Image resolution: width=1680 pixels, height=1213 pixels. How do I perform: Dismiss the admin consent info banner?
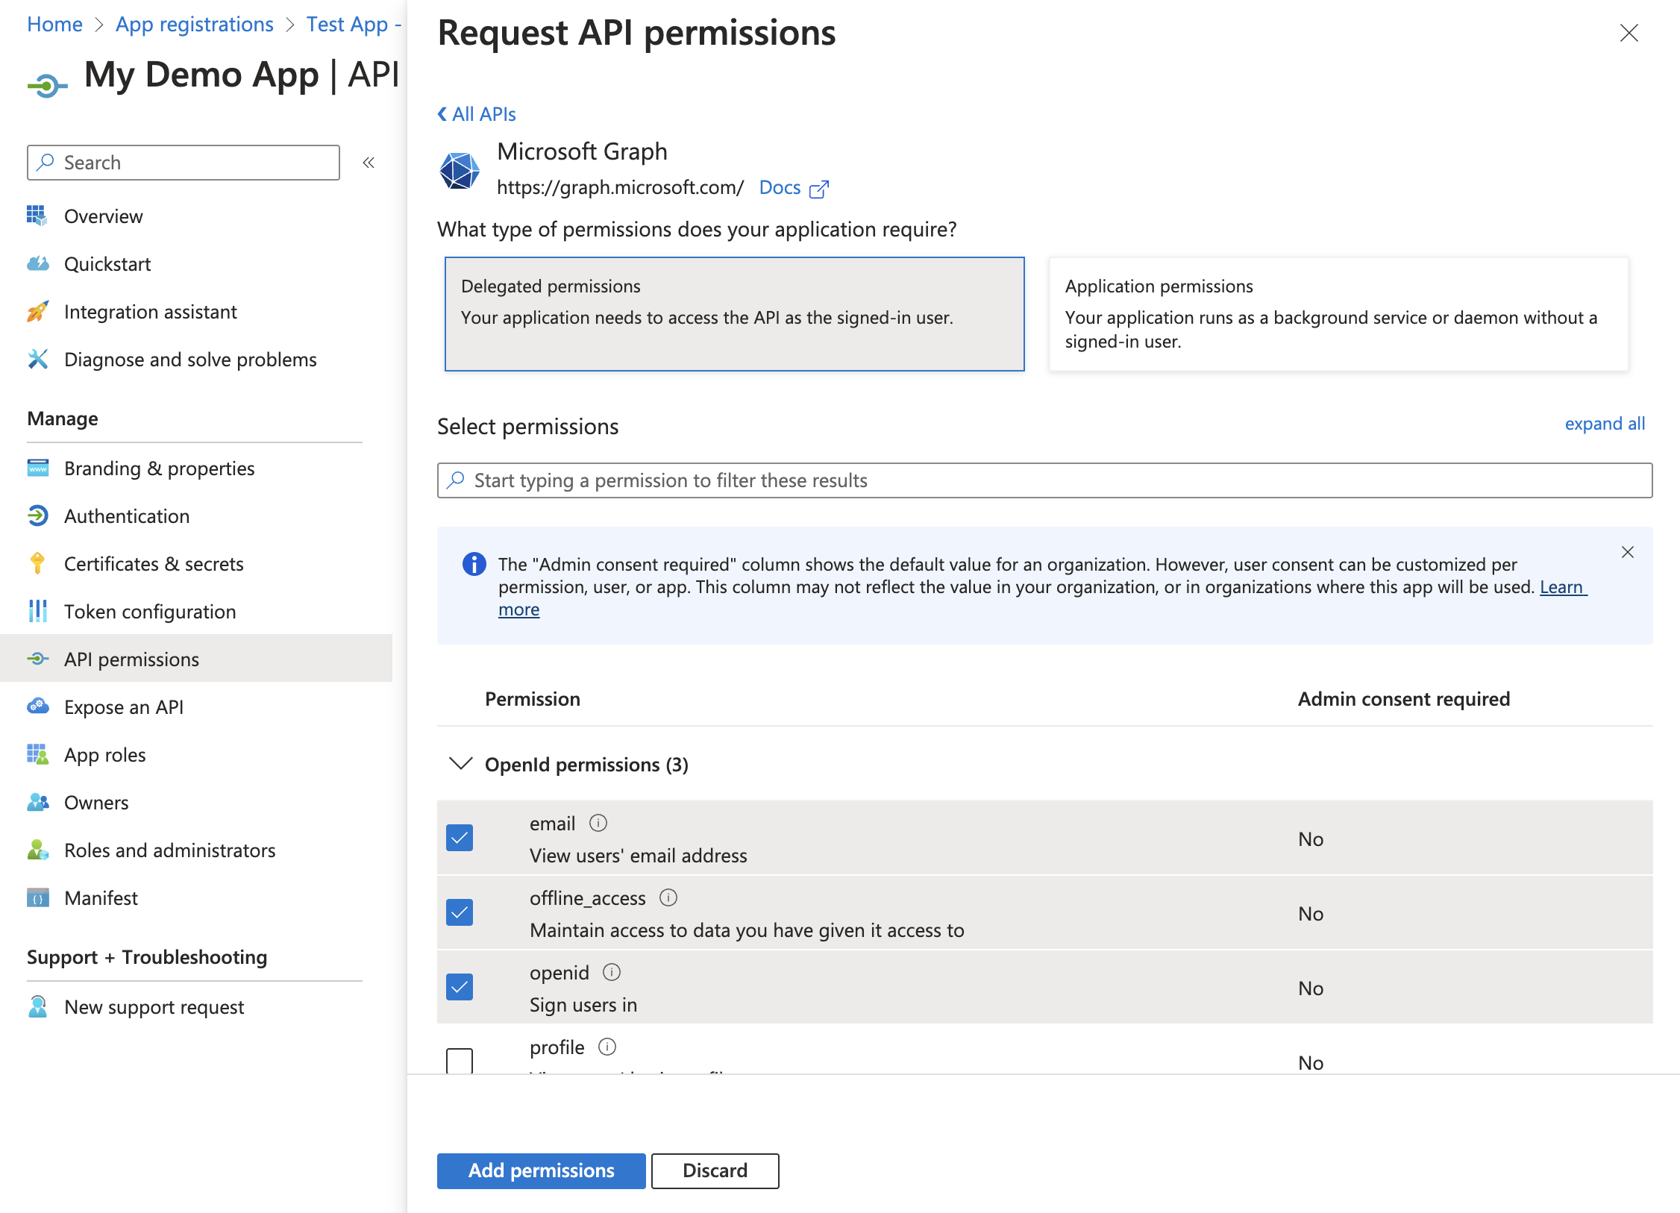point(1628,552)
